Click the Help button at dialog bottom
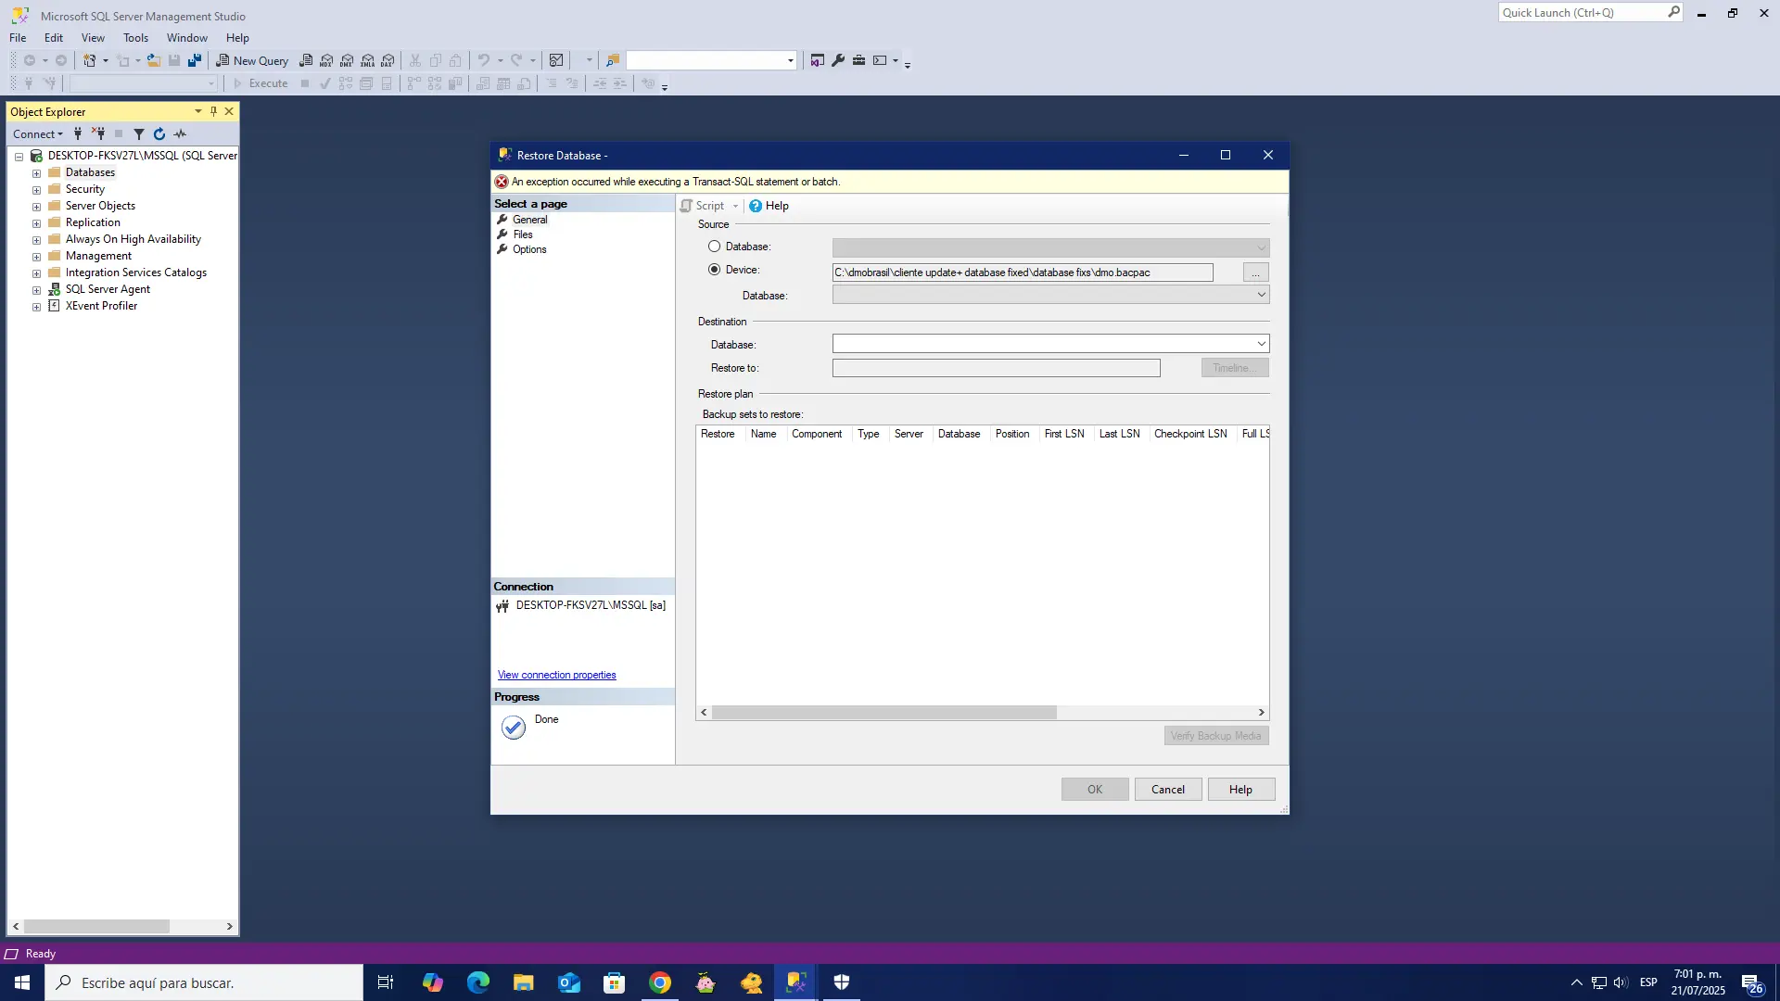Image resolution: width=1780 pixels, height=1001 pixels. (x=1240, y=790)
